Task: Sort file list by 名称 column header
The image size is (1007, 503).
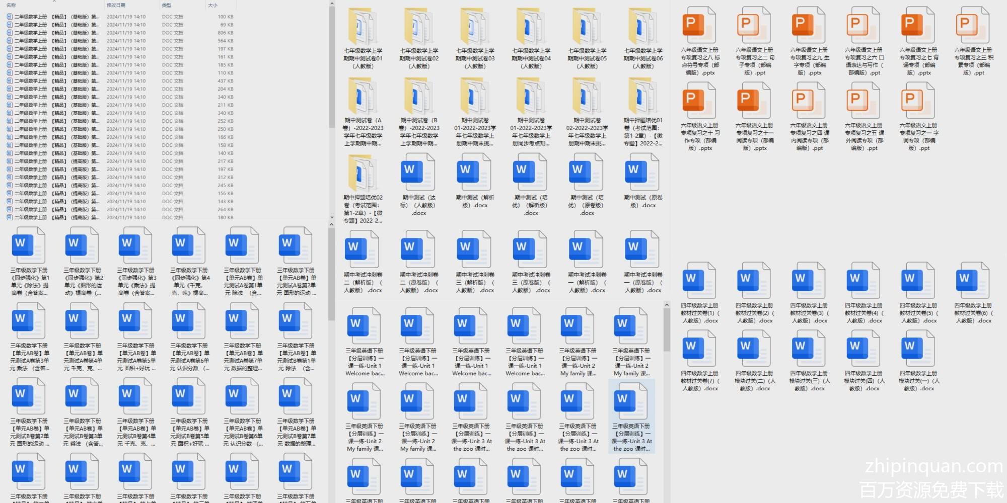Action: click(x=11, y=5)
